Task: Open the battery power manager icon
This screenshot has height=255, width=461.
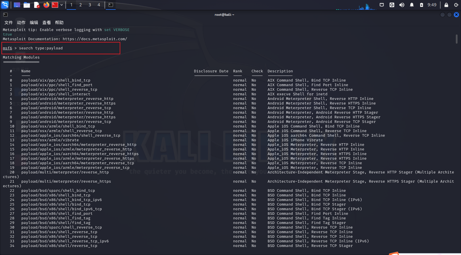Action: coord(421,5)
